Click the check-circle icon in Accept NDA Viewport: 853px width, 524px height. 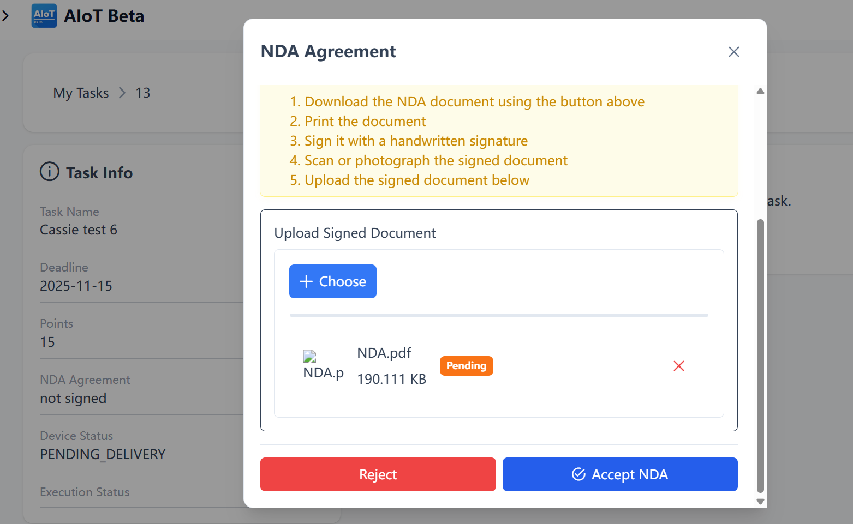[x=578, y=474]
